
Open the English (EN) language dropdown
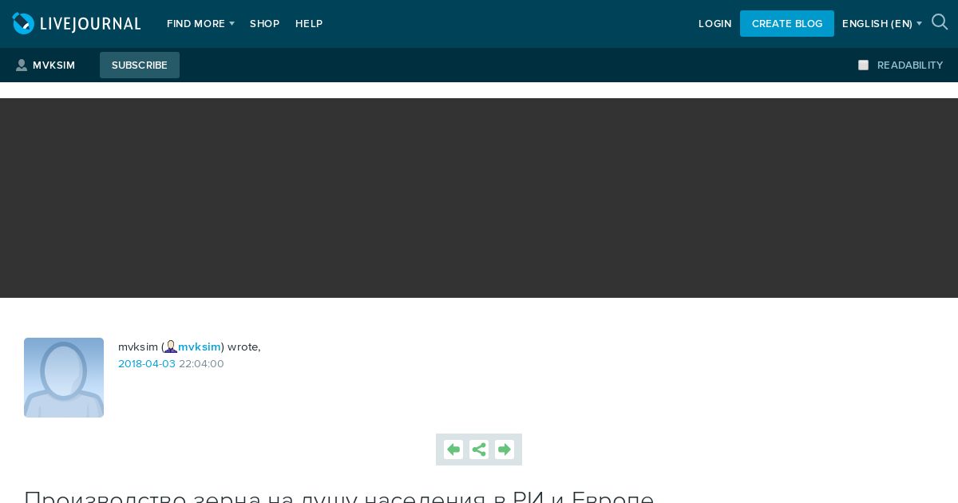tap(882, 24)
